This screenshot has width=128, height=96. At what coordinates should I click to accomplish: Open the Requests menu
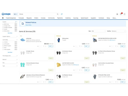(x=29, y=18)
